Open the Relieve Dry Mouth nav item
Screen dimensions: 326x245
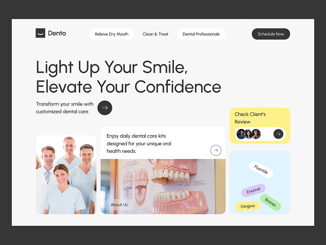112,34
